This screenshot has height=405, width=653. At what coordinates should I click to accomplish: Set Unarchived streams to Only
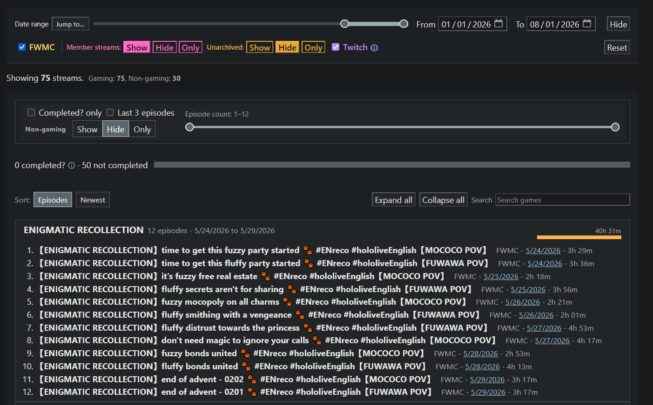point(313,47)
